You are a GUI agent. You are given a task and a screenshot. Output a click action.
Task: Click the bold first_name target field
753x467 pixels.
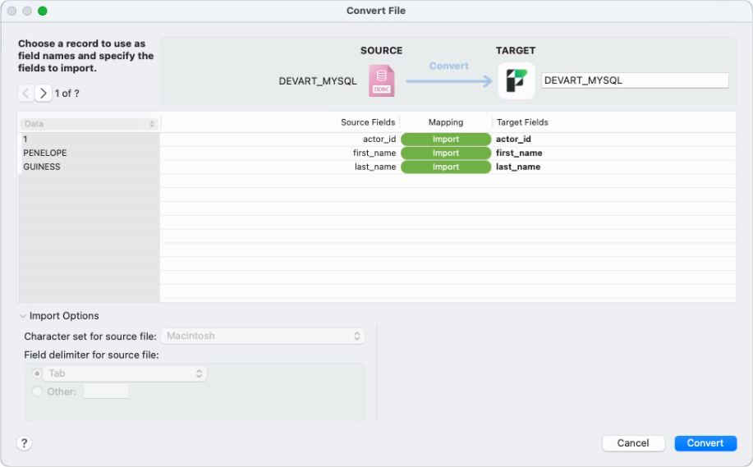(x=519, y=153)
